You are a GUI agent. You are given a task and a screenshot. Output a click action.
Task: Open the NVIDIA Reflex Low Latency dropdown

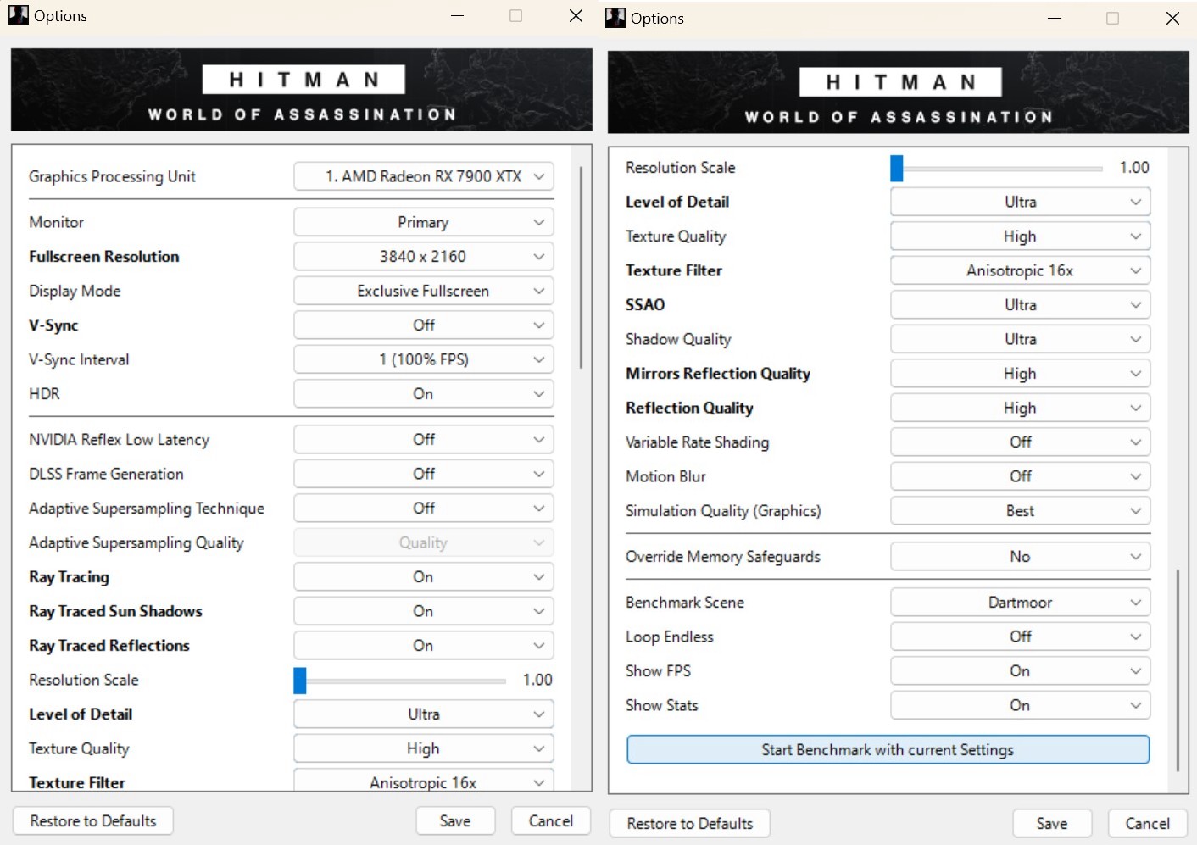click(424, 439)
